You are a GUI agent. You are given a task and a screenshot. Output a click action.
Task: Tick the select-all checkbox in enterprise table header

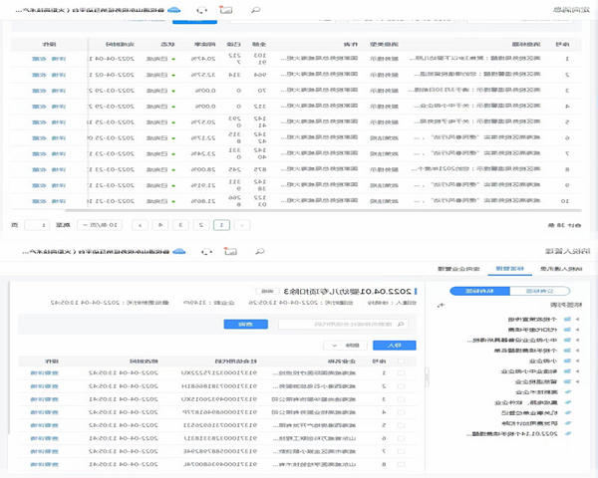pyautogui.click(x=402, y=360)
